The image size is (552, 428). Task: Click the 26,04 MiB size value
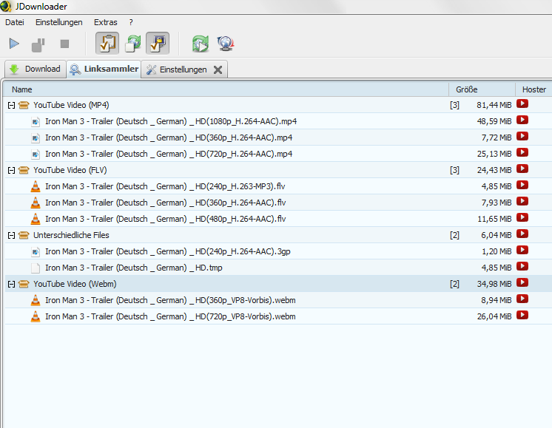click(x=494, y=316)
